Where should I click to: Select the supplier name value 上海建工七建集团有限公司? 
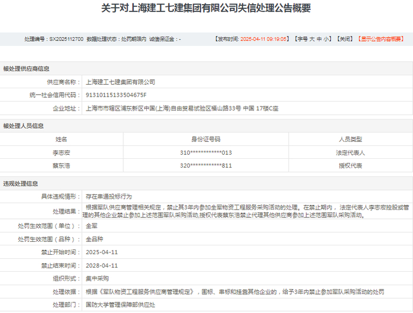120,82
